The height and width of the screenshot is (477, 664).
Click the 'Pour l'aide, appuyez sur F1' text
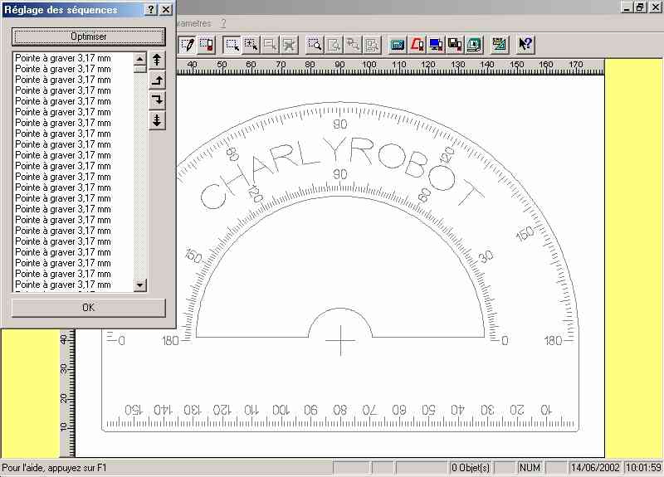[x=54, y=468]
